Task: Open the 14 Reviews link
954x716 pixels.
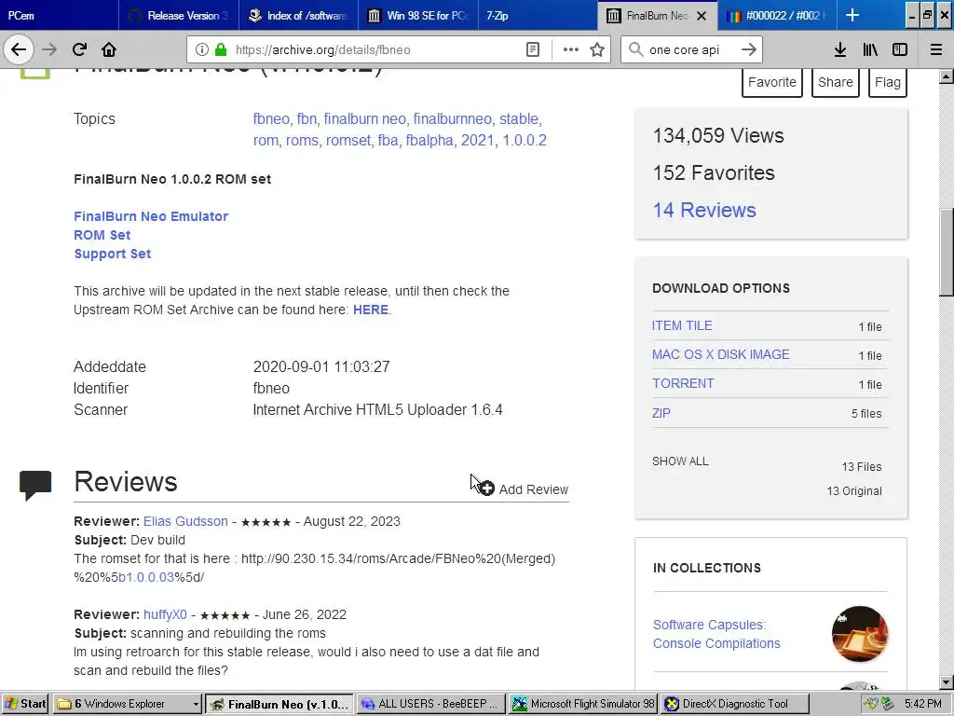Action: (704, 210)
